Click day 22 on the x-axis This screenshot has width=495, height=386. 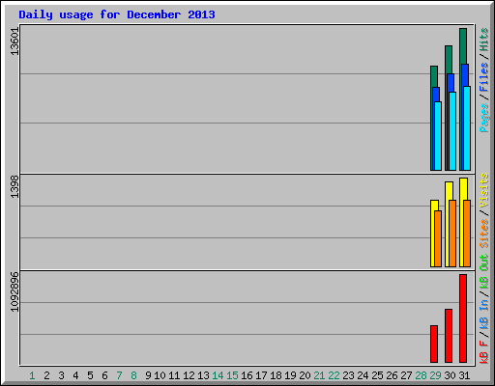(x=334, y=375)
